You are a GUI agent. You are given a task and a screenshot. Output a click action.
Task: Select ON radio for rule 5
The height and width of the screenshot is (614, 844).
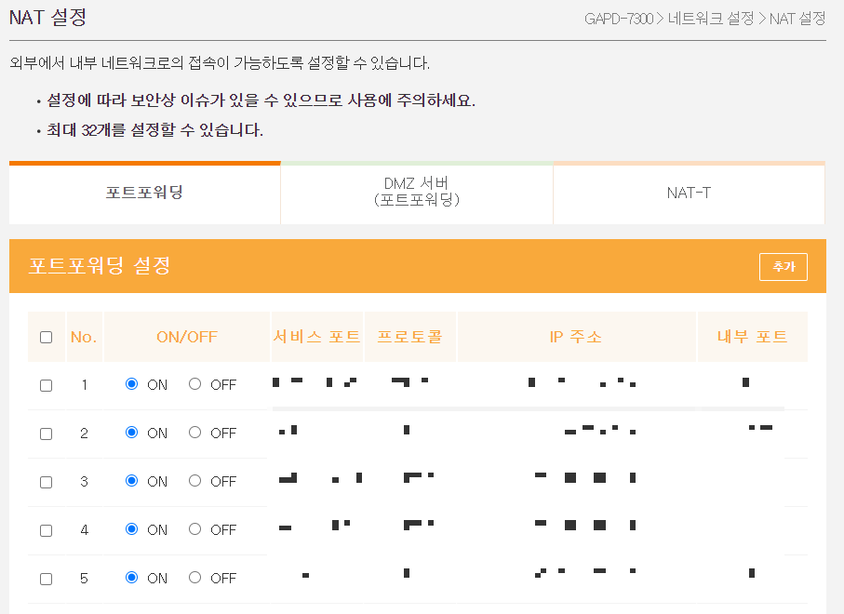click(131, 578)
